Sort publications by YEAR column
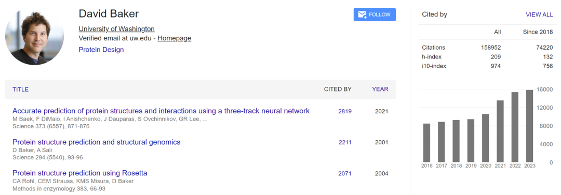Image resolution: width=561 pixels, height=195 pixels. point(380,89)
